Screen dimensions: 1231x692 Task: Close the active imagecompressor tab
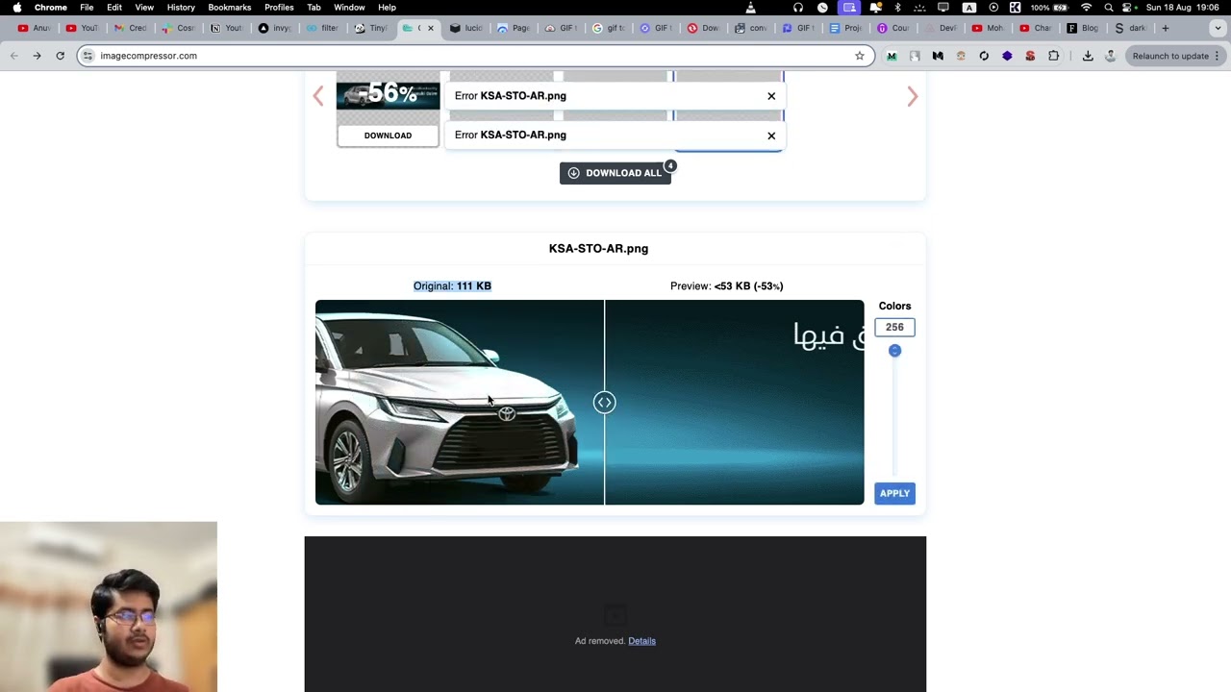click(430, 28)
